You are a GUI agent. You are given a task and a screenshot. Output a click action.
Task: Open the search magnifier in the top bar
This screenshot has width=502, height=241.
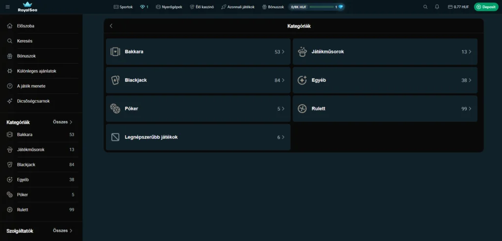pyautogui.click(x=425, y=7)
